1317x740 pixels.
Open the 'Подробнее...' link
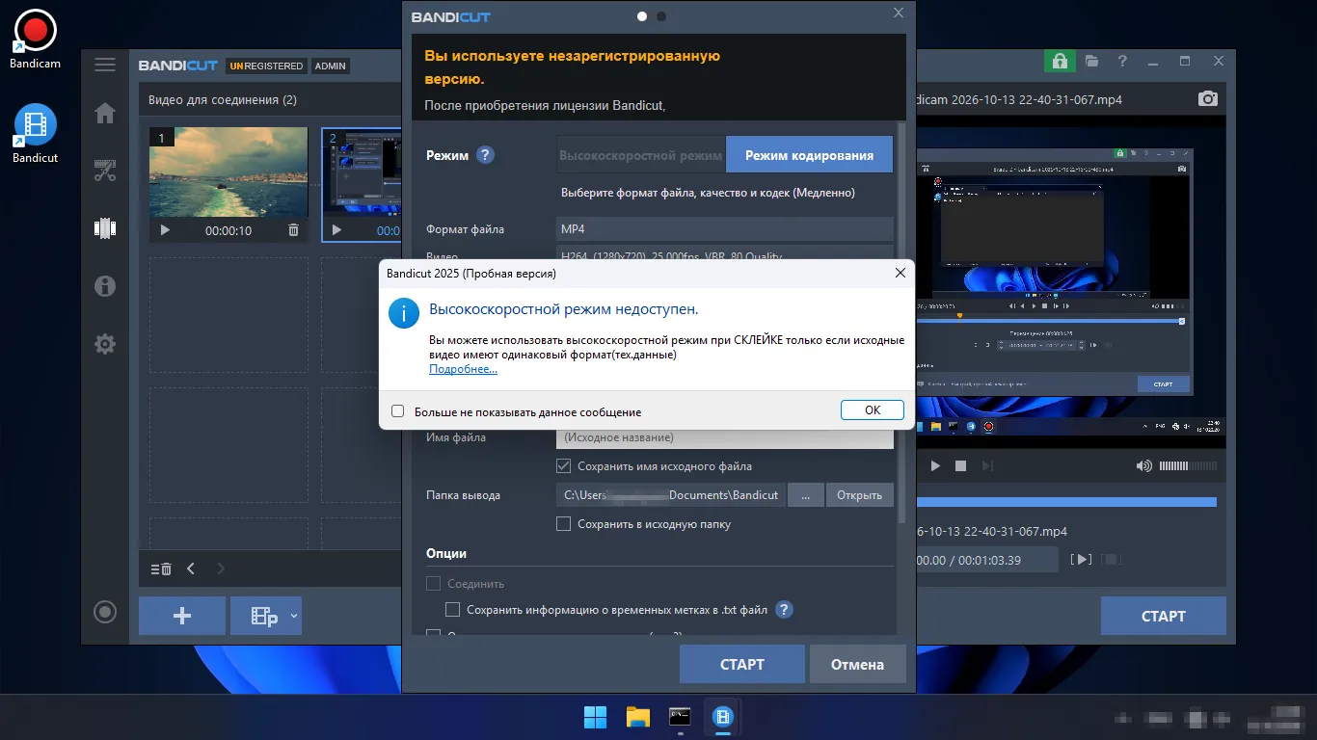coord(463,369)
